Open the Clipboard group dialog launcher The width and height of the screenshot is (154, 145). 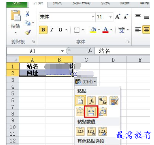(x=33, y=41)
